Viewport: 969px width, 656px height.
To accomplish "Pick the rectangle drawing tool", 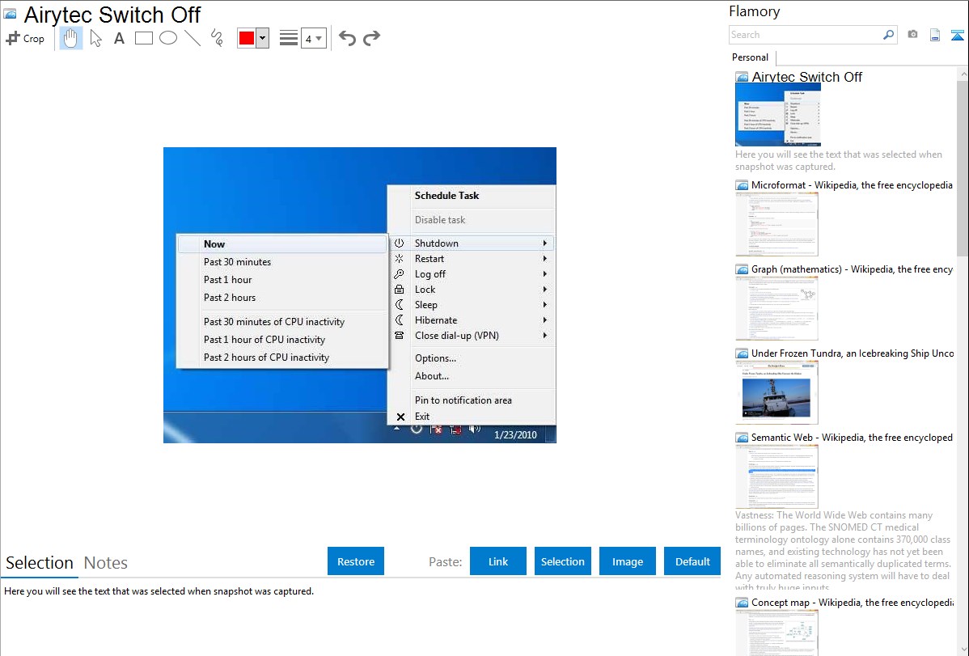I will pos(143,38).
